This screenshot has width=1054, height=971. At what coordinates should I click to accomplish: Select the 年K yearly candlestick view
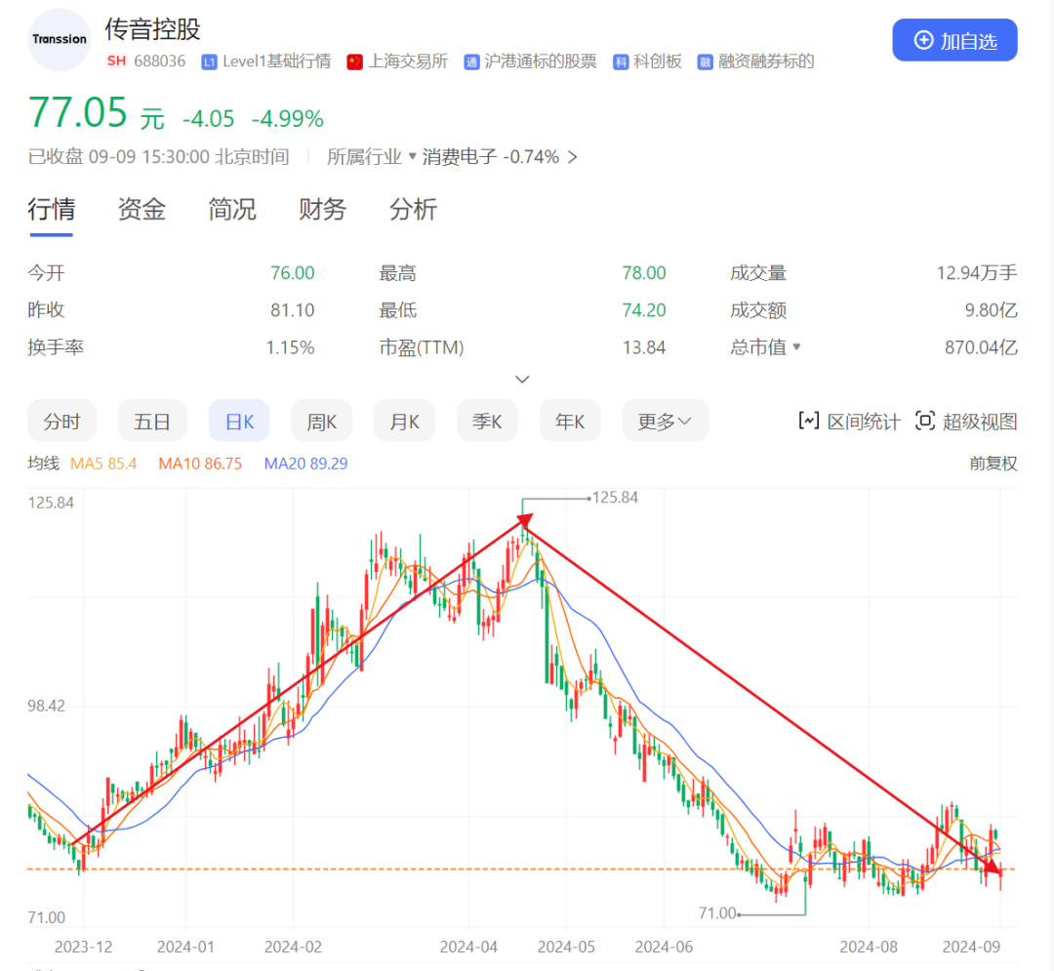click(x=570, y=422)
